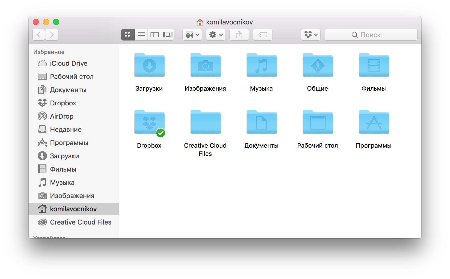The width and height of the screenshot is (450, 279).
Task: Open the Dropbox folder with green checkmark
Action: click(x=149, y=122)
